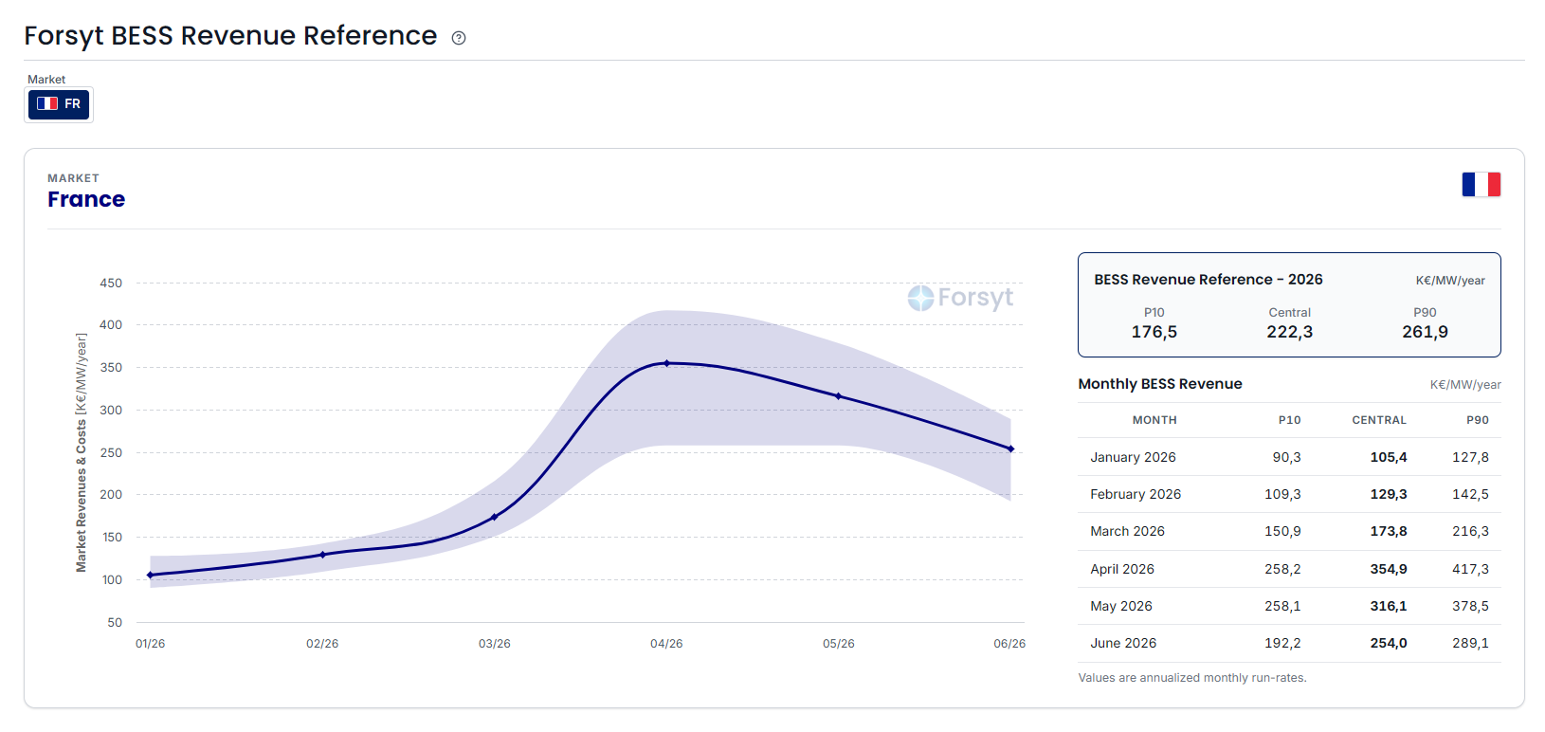Click the P90 column header in the monthly table
This screenshot has height=732, width=1545.
(1477, 420)
